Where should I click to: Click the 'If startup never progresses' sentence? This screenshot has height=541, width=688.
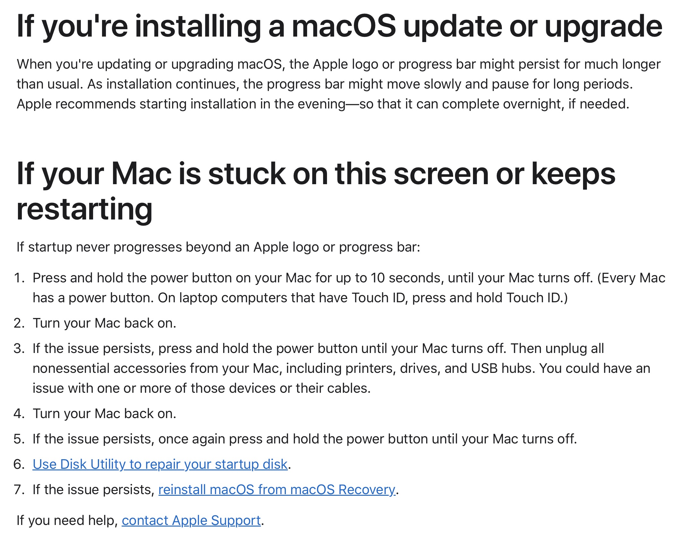click(218, 247)
